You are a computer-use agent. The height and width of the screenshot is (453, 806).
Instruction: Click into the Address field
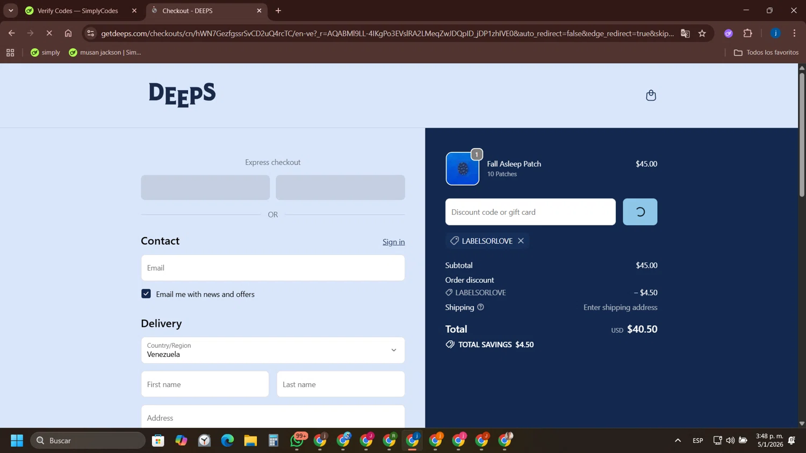pyautogui.click(x=273, y=417)
